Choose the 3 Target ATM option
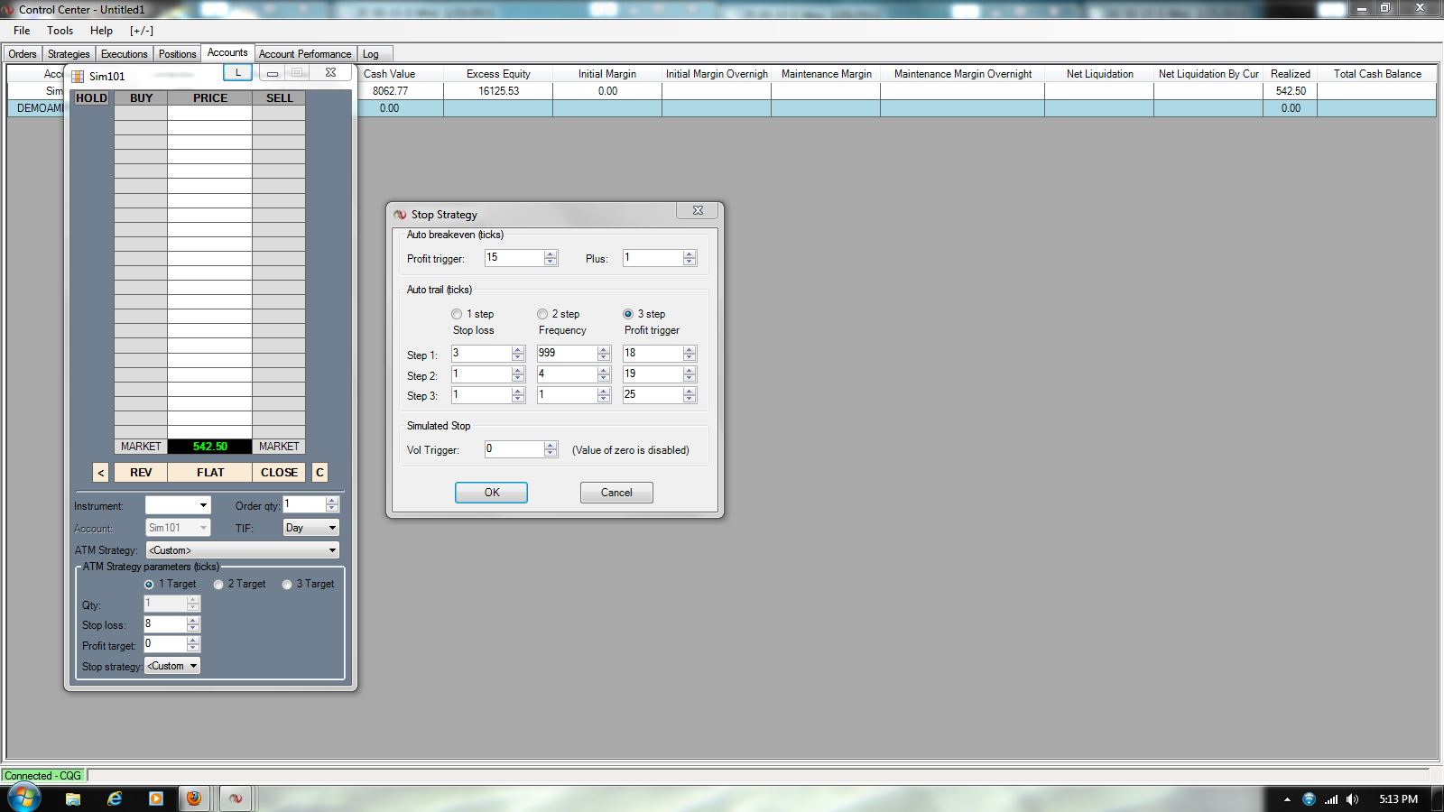This screenshot has width=1444, height=812. click(287, 585)
